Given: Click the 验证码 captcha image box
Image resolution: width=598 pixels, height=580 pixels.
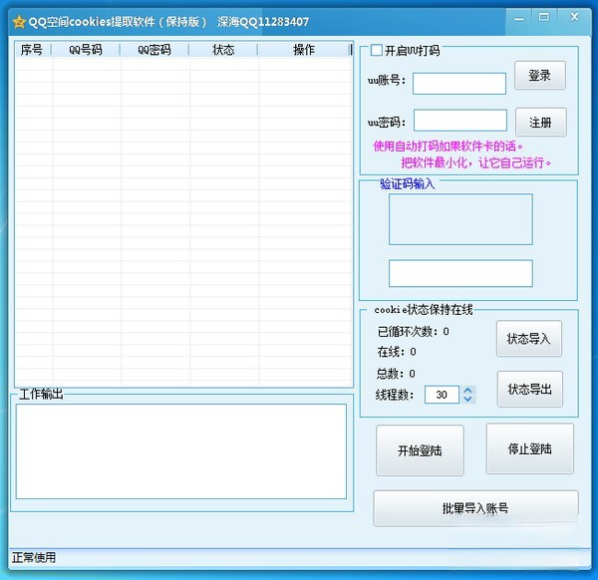Looking at the screenshot, I should point(460,219).
